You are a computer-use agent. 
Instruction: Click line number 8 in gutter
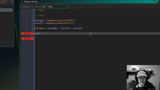pos(32,28)
